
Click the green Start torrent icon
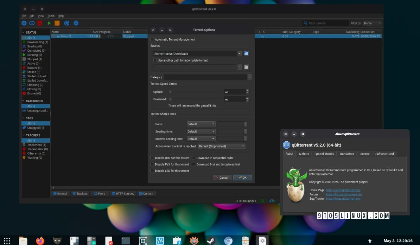coord(49,23)
